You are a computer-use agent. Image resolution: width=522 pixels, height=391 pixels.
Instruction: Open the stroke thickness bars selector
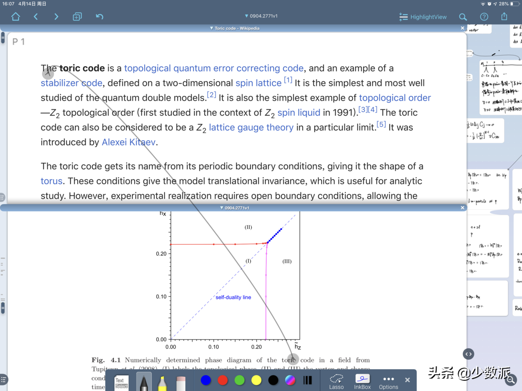(x=308, y=380)
